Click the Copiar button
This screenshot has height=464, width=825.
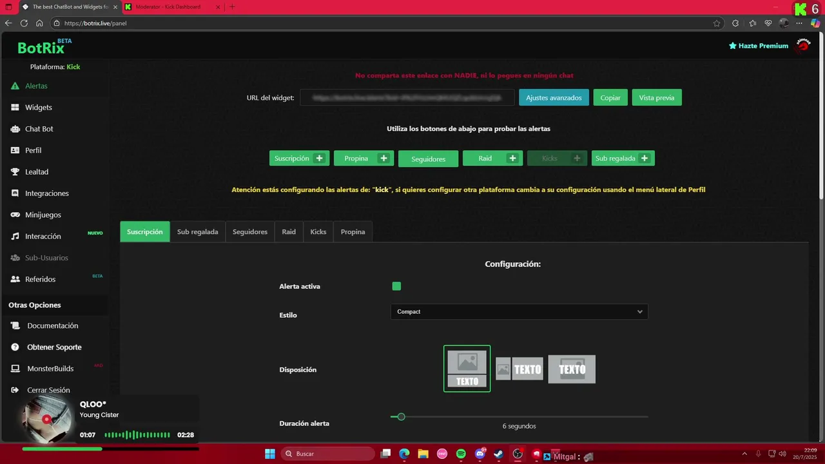pyautogui.click(x=610, y=97)
